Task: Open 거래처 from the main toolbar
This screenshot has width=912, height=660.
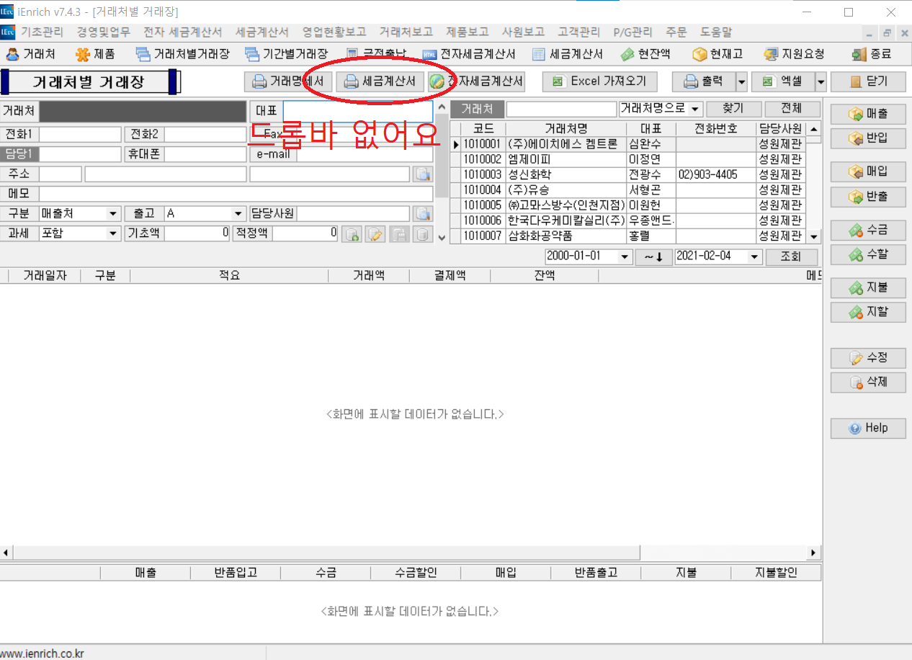Action: click(31, 54)
